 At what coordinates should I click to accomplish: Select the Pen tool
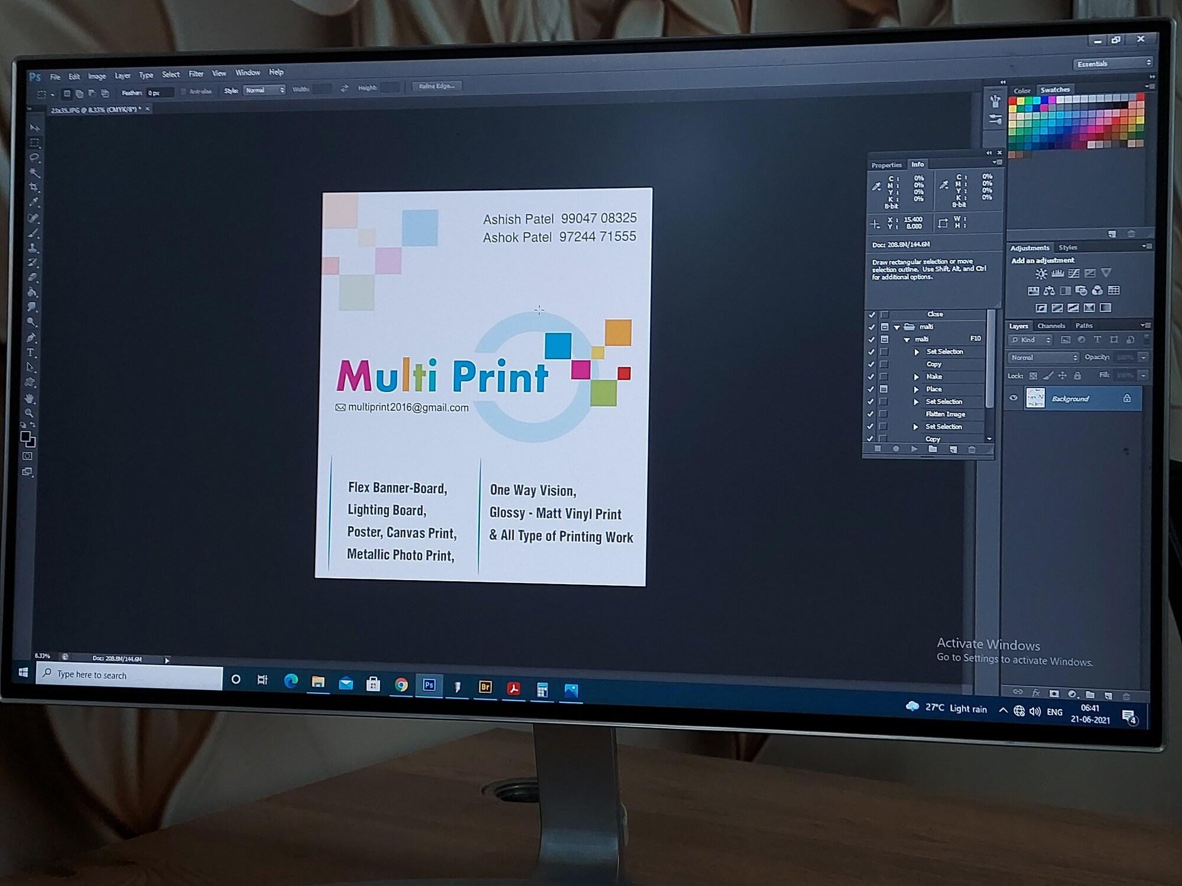pyautogui.click(x=31, y=337)
